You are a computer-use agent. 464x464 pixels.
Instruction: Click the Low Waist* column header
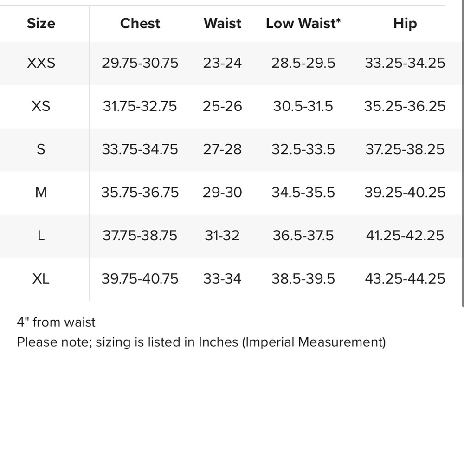coord(303,23)
